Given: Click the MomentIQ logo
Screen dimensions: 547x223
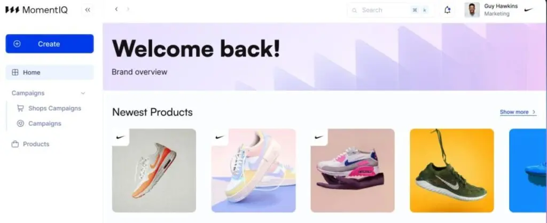Looking at the screenshot, I should point(36,10).
